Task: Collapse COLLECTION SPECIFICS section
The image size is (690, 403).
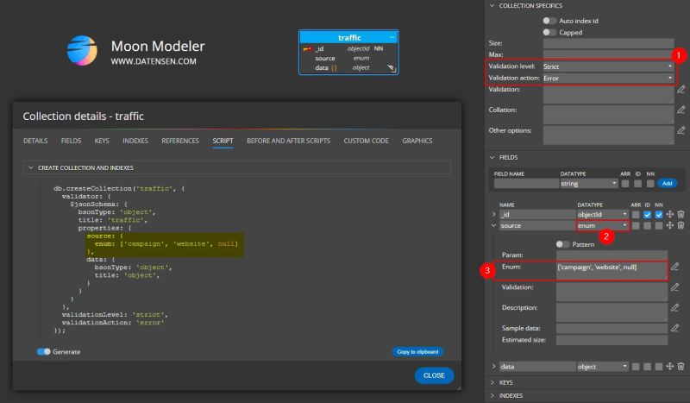Action: tap(492, 6)
